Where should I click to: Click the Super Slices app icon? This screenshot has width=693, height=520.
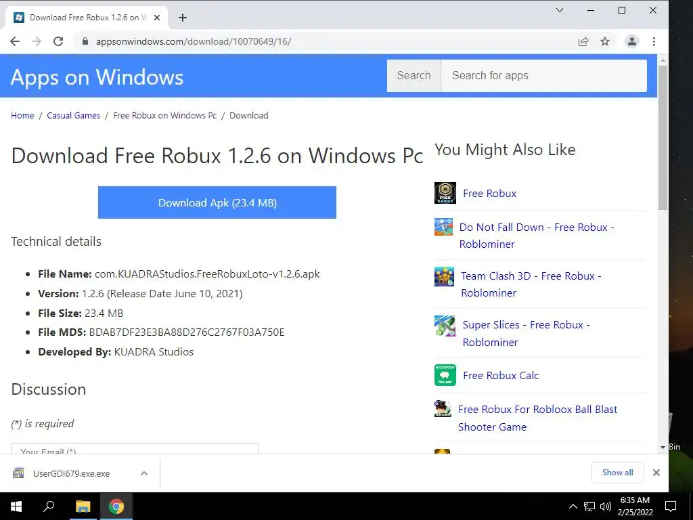tap(445, 326)
